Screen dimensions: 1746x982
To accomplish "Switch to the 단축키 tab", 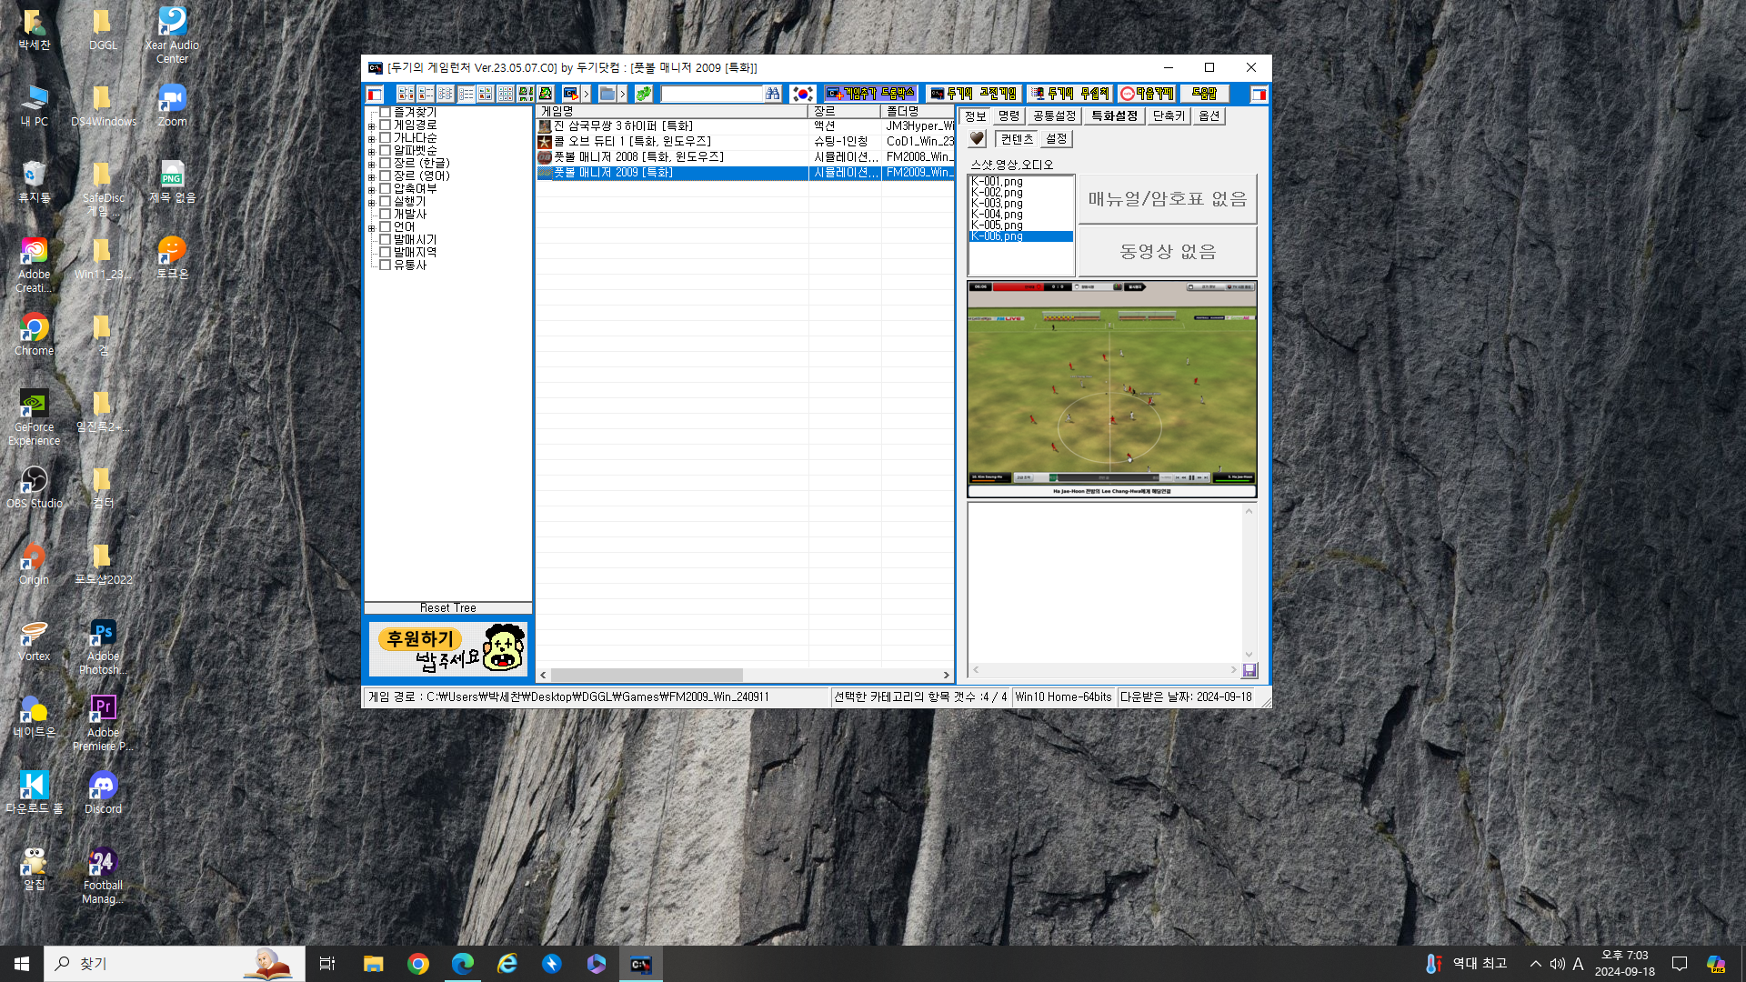I will [x=1169, y=116].
